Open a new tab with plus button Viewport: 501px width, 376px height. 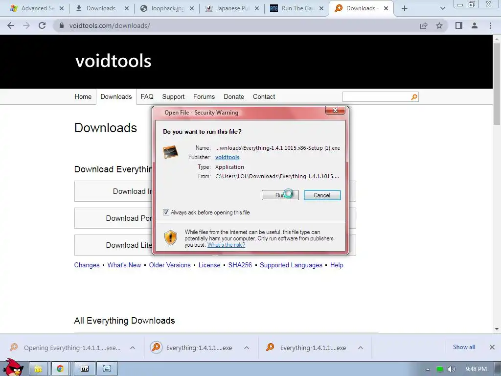(x=405, y=8)
